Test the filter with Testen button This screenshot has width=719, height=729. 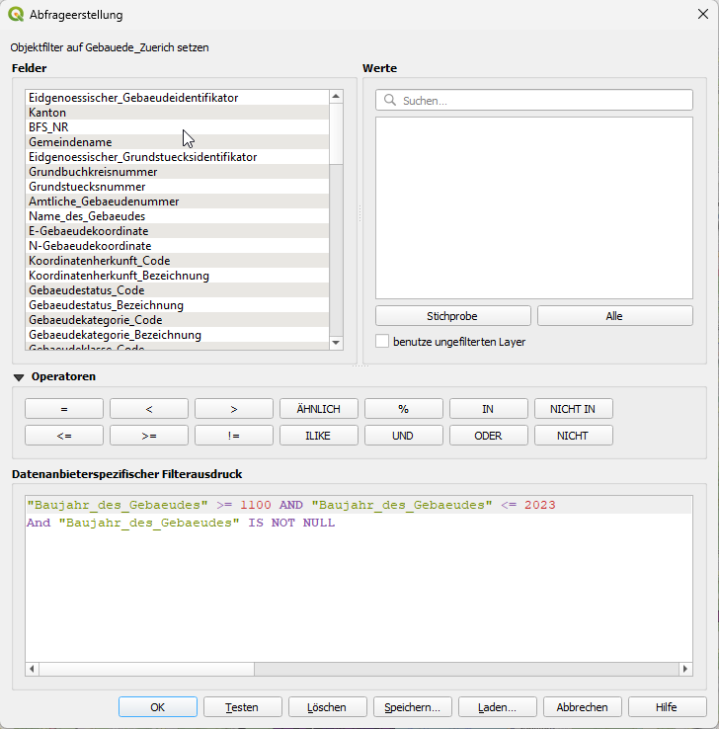242,707
